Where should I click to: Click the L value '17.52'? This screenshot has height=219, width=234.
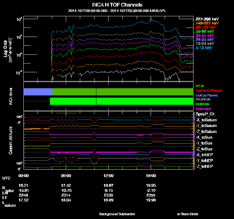tap(23, 200)
